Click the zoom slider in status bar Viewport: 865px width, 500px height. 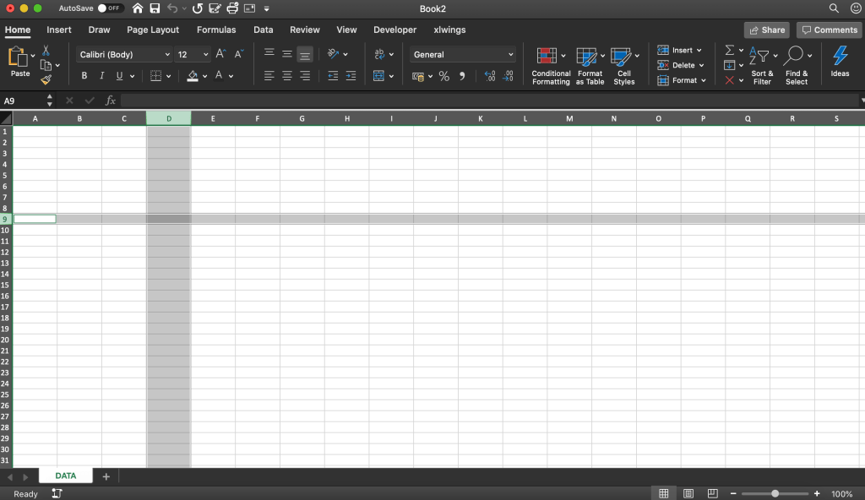click(775, 493)
